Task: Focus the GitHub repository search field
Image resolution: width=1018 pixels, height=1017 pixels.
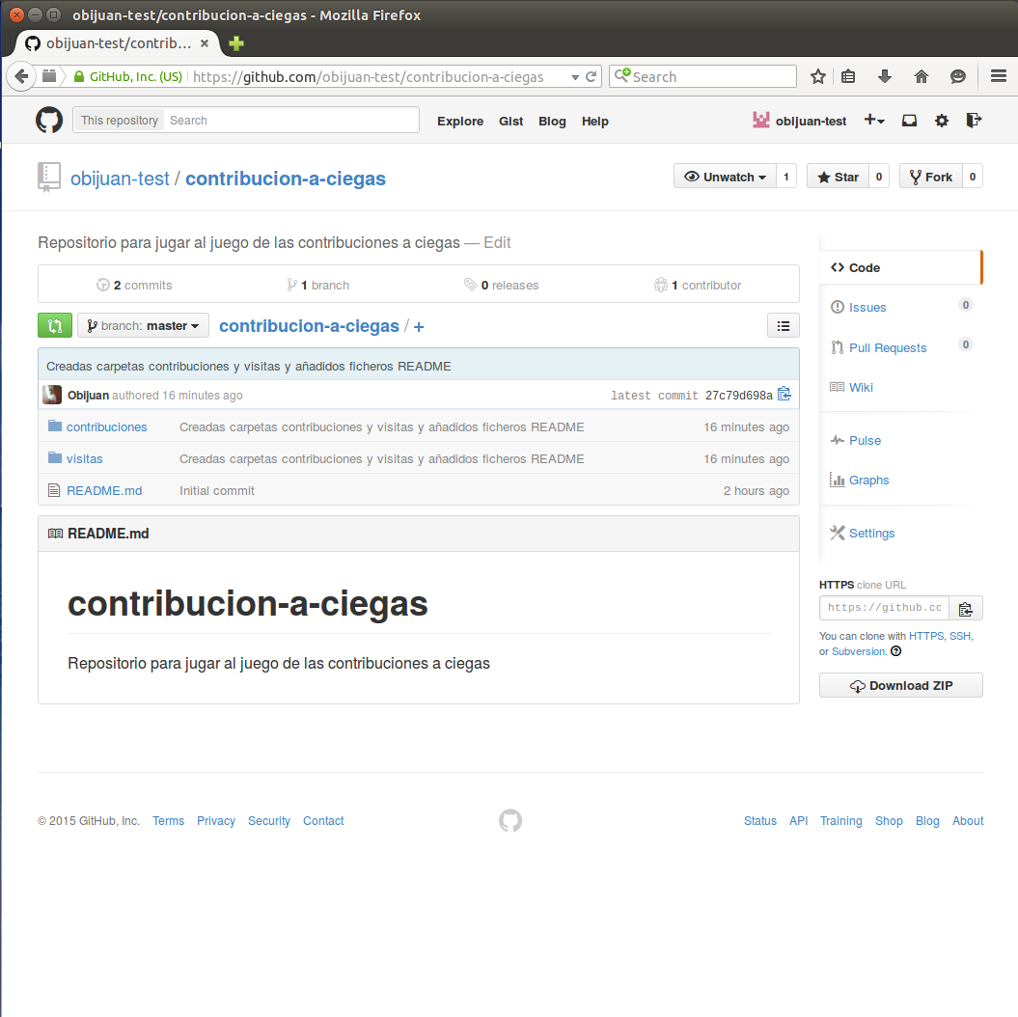Action: pos(291,121)
